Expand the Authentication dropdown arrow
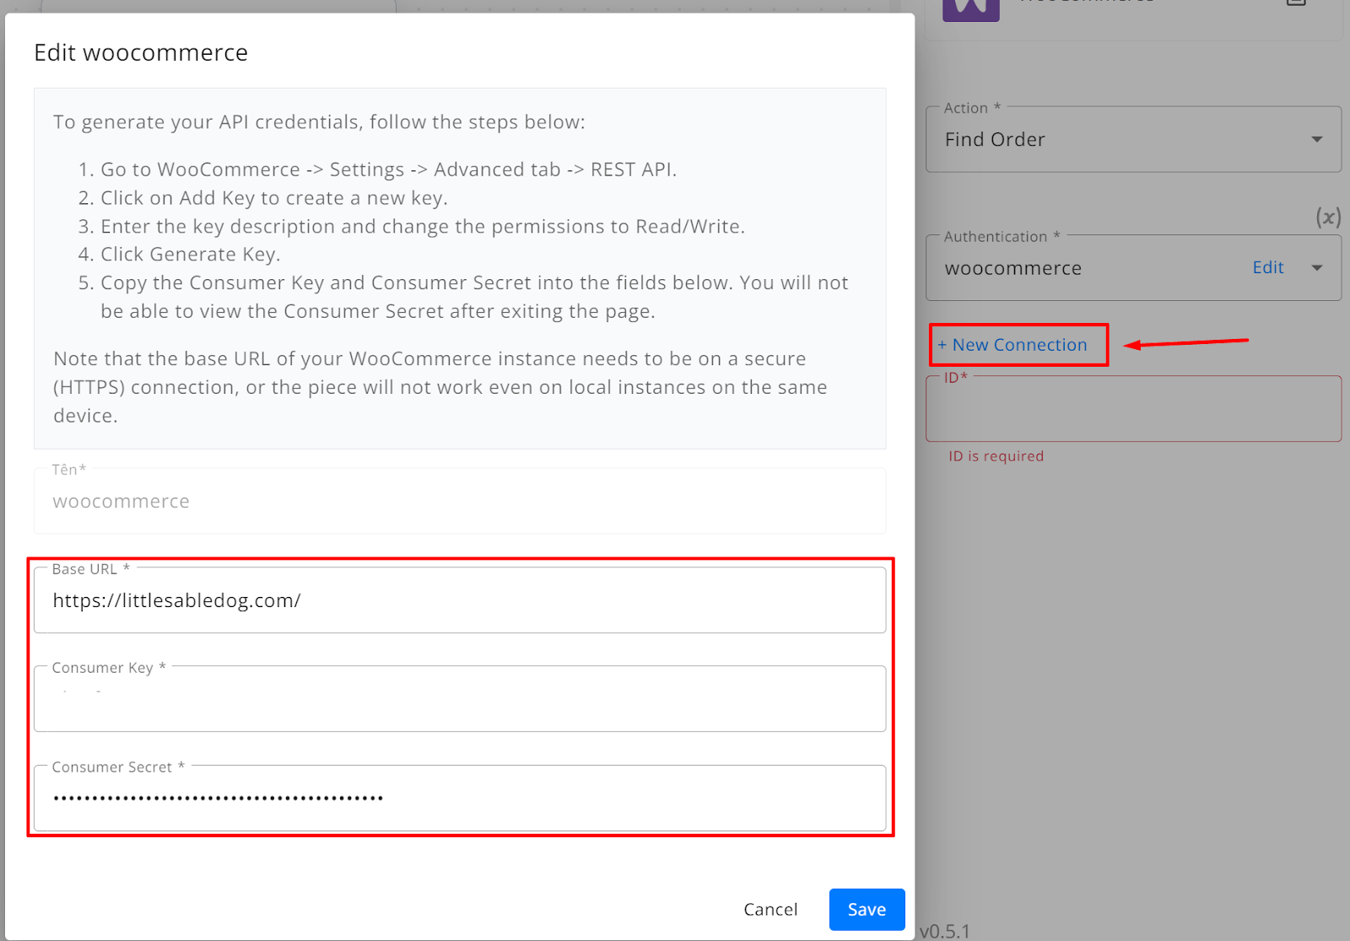The width and height of the screenshot is (1350, 941). pos(1317,268)
